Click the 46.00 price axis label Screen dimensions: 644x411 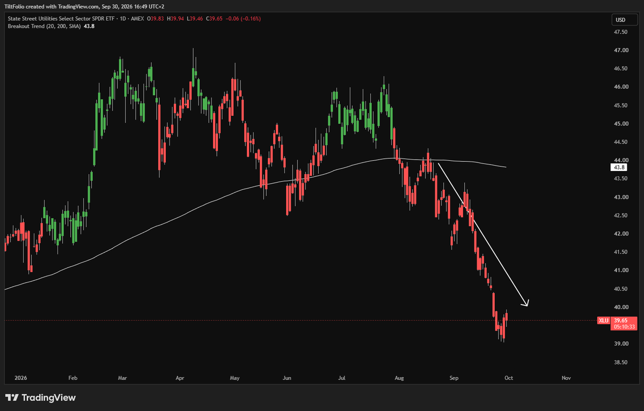click(x=621, y=87)
